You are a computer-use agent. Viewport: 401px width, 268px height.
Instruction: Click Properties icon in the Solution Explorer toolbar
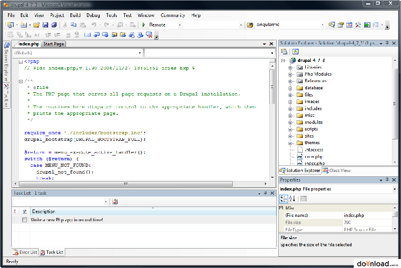pyautogui.click(x=284, y=52)
